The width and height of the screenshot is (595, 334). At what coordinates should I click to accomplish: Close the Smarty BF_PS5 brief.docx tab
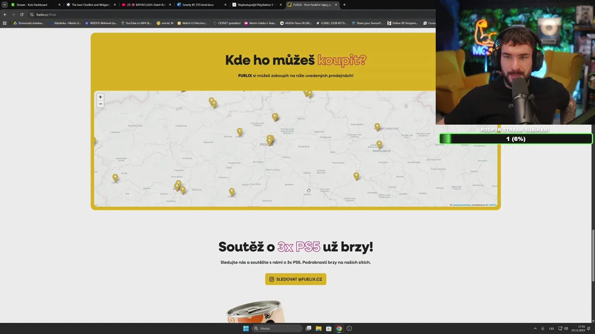coord(225,5)
